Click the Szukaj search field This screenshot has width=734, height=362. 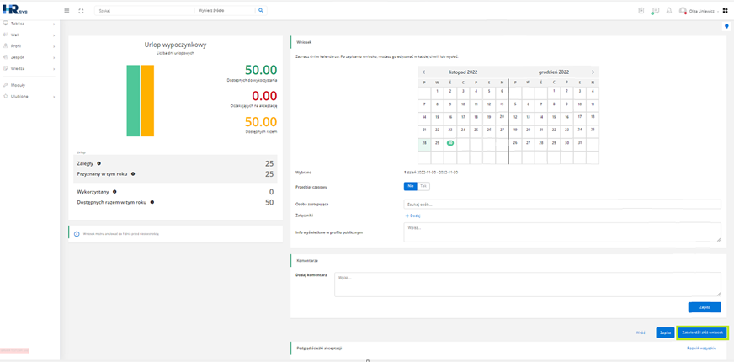pyautogui.click(x=143, y=10)
